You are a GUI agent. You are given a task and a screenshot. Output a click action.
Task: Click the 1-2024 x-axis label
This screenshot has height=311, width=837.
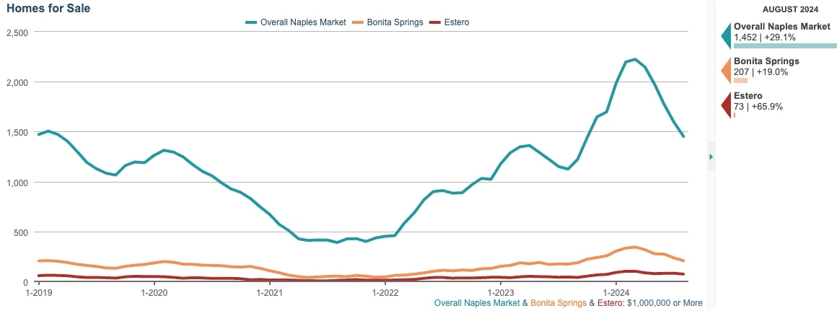(616, 293)
